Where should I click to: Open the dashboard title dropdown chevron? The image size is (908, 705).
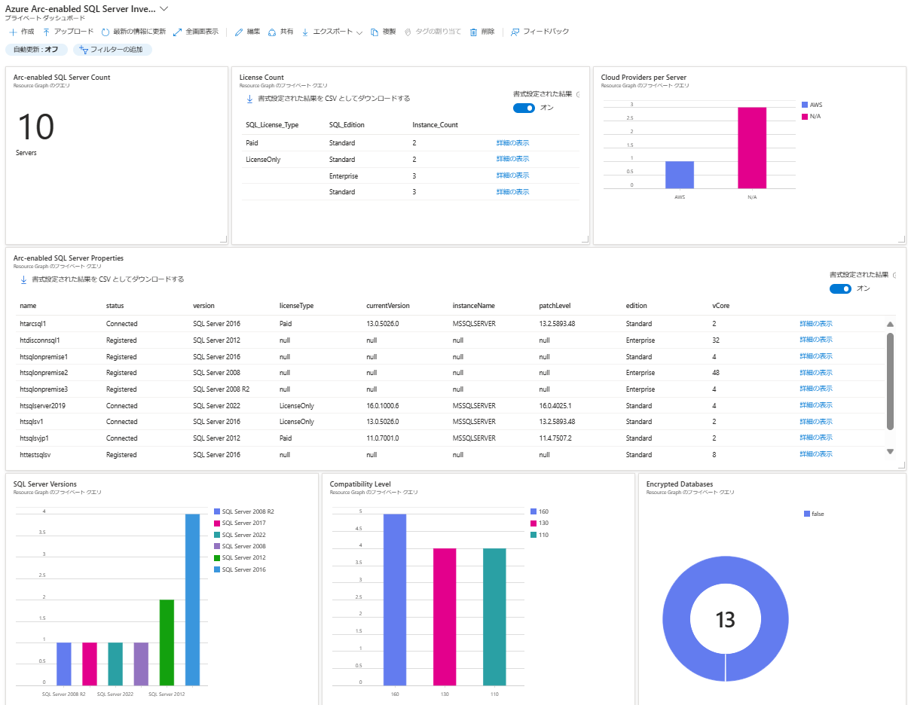tap(164, 8)
